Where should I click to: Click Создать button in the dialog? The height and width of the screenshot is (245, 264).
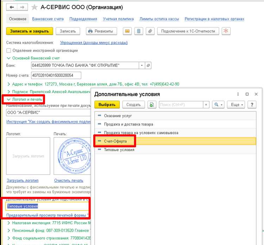133,105
